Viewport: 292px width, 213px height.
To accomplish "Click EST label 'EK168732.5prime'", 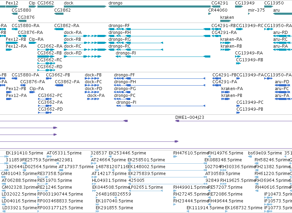I will click(x=244, y=208).
